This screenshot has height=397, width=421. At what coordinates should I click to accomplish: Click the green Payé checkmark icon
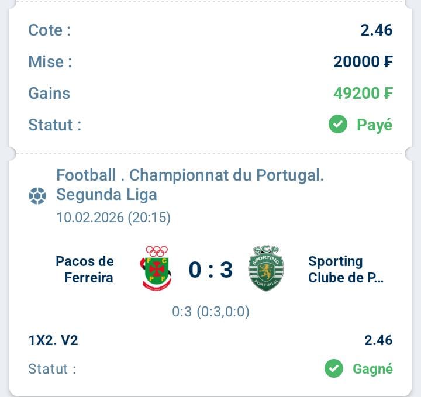point(338,125)
